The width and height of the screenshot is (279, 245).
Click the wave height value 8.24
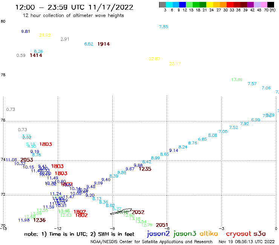[183, 147]
